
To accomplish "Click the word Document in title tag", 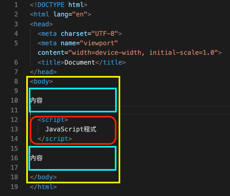I will point(80,62).
